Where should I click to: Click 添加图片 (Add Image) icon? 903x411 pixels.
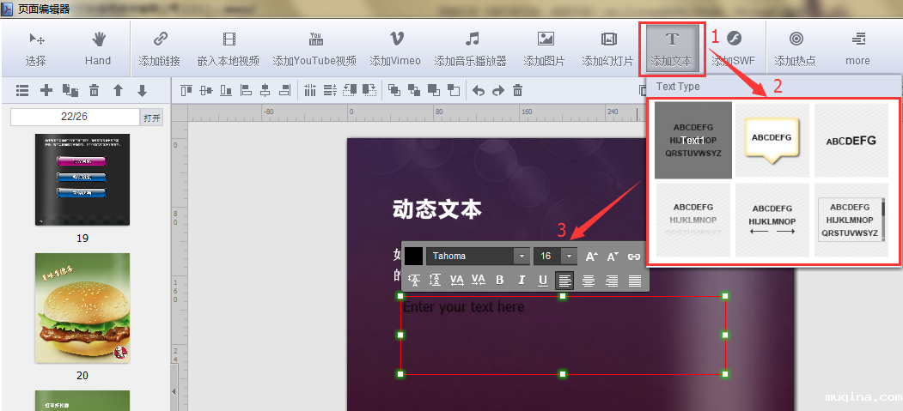pyautogui.click(x=545, y=49)
